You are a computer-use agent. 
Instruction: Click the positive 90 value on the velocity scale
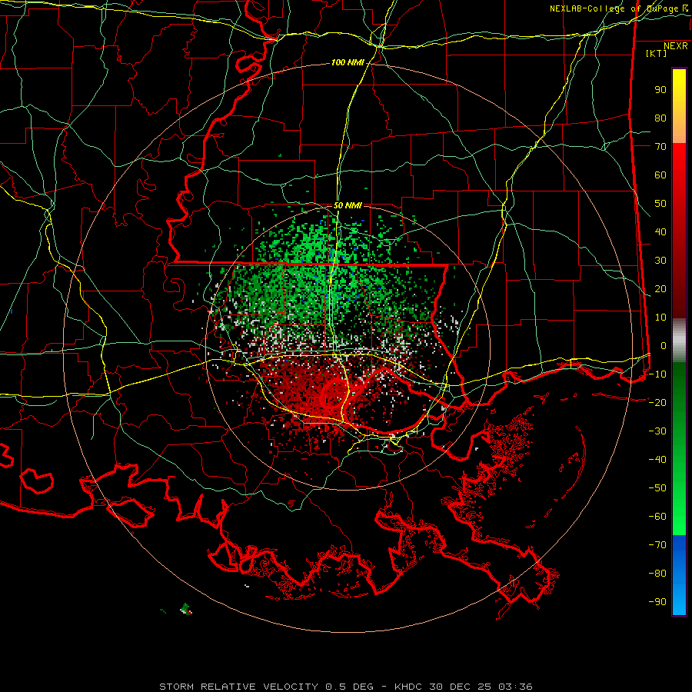[660, 90]
